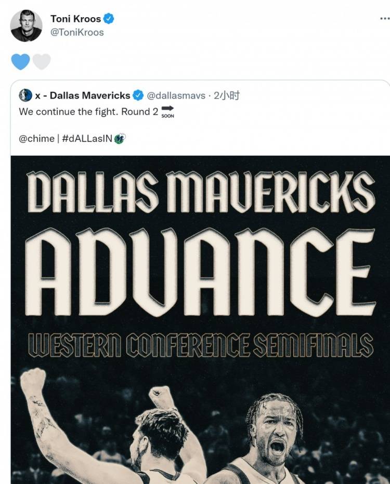The image size is (390, 484).
Task: Click the blue heart emoji
Action: (20, 61)
